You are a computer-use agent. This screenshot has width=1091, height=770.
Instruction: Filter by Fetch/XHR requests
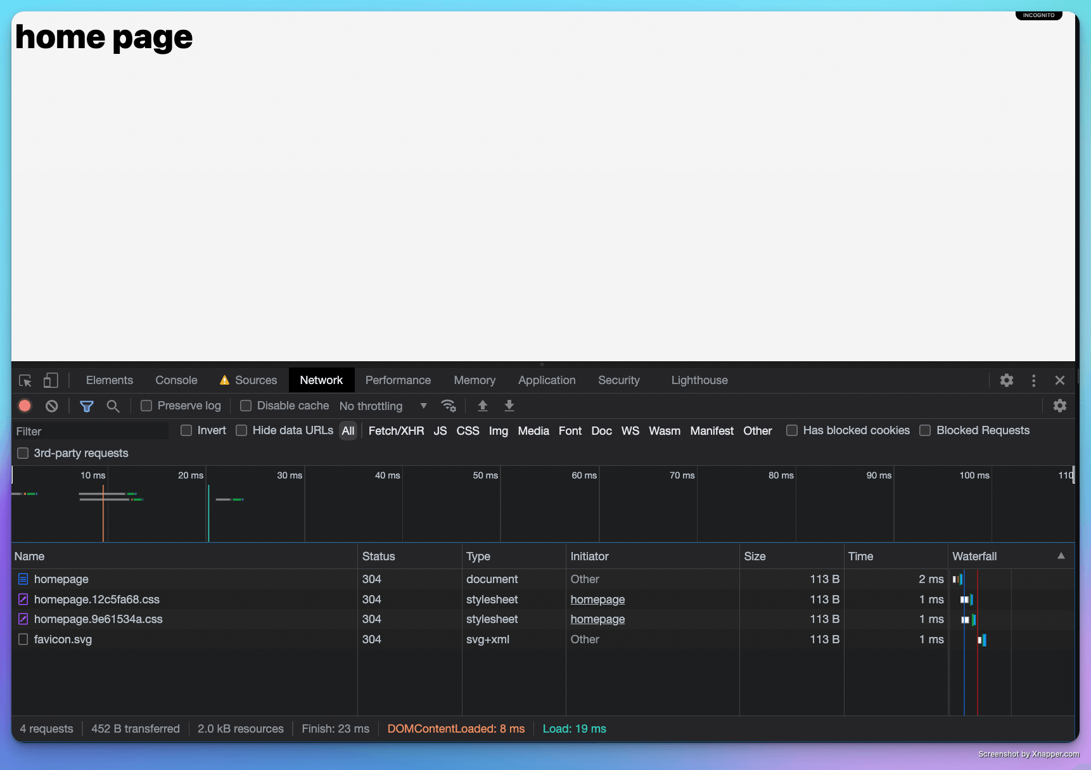396,431
